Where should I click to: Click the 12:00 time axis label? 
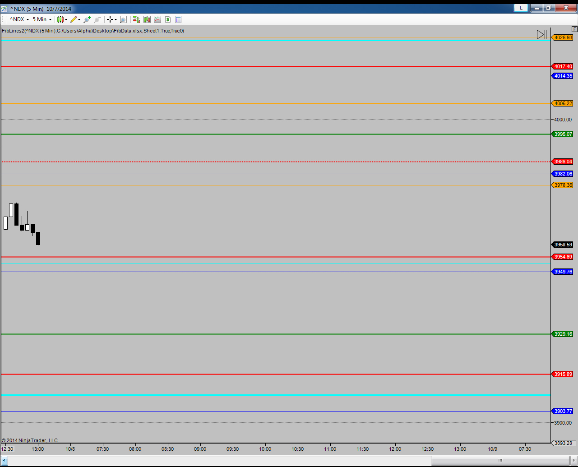pos(395,449)
